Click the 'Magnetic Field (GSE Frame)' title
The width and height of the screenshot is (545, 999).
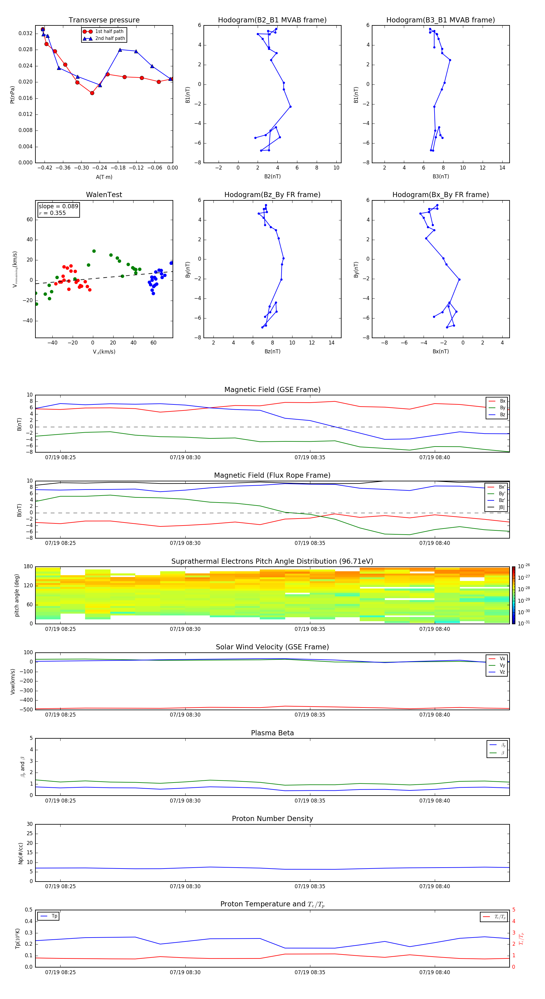coord(272,389)
